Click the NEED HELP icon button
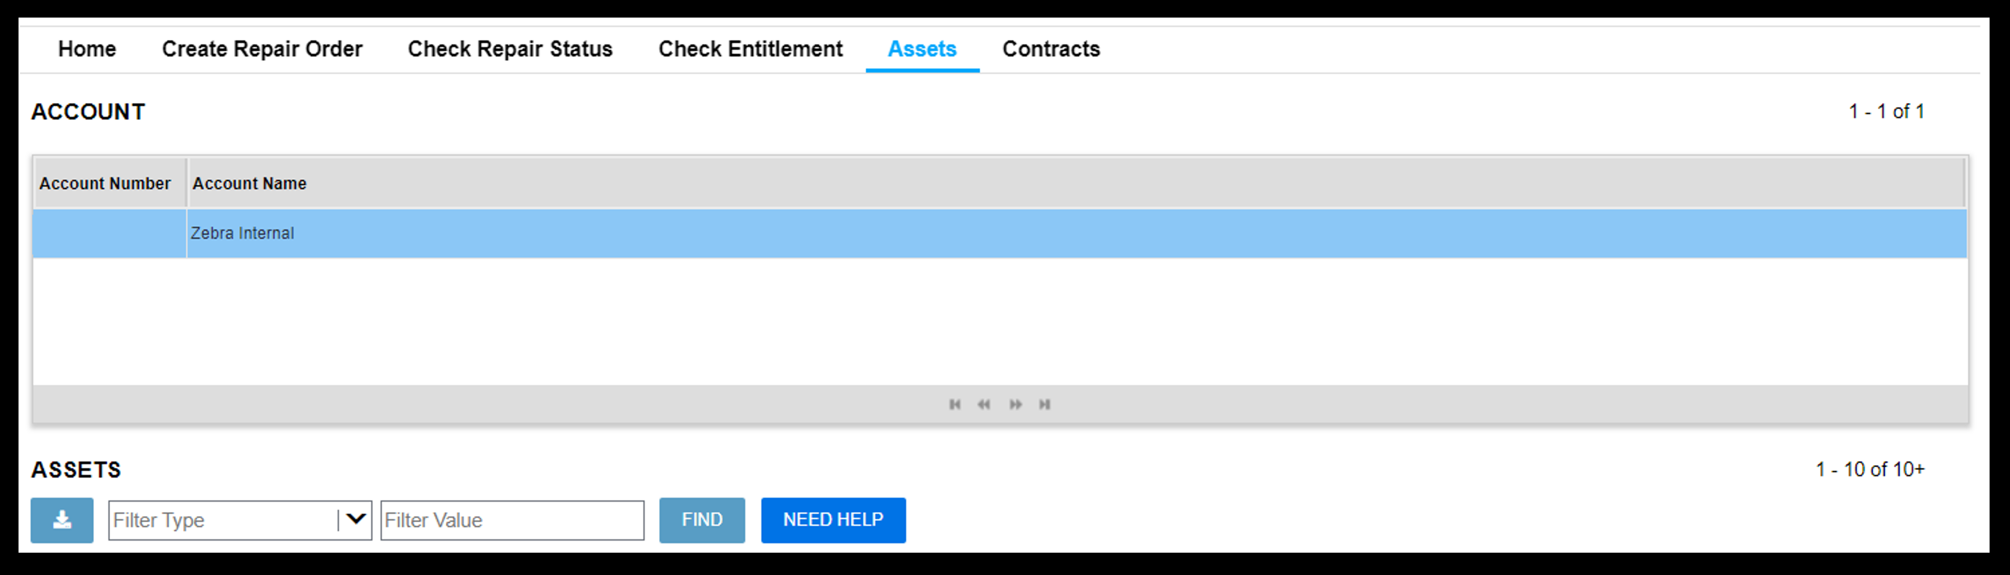Viewport: 2010px width, 575px height. [833, 520]
